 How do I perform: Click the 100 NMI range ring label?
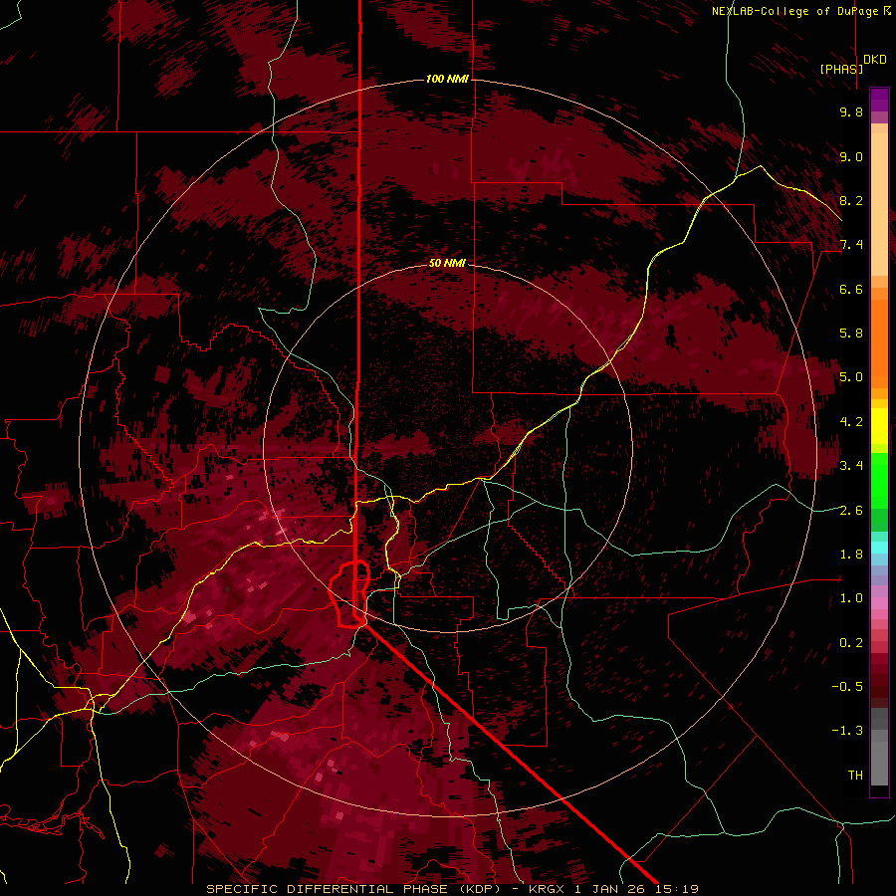(447, 79)
